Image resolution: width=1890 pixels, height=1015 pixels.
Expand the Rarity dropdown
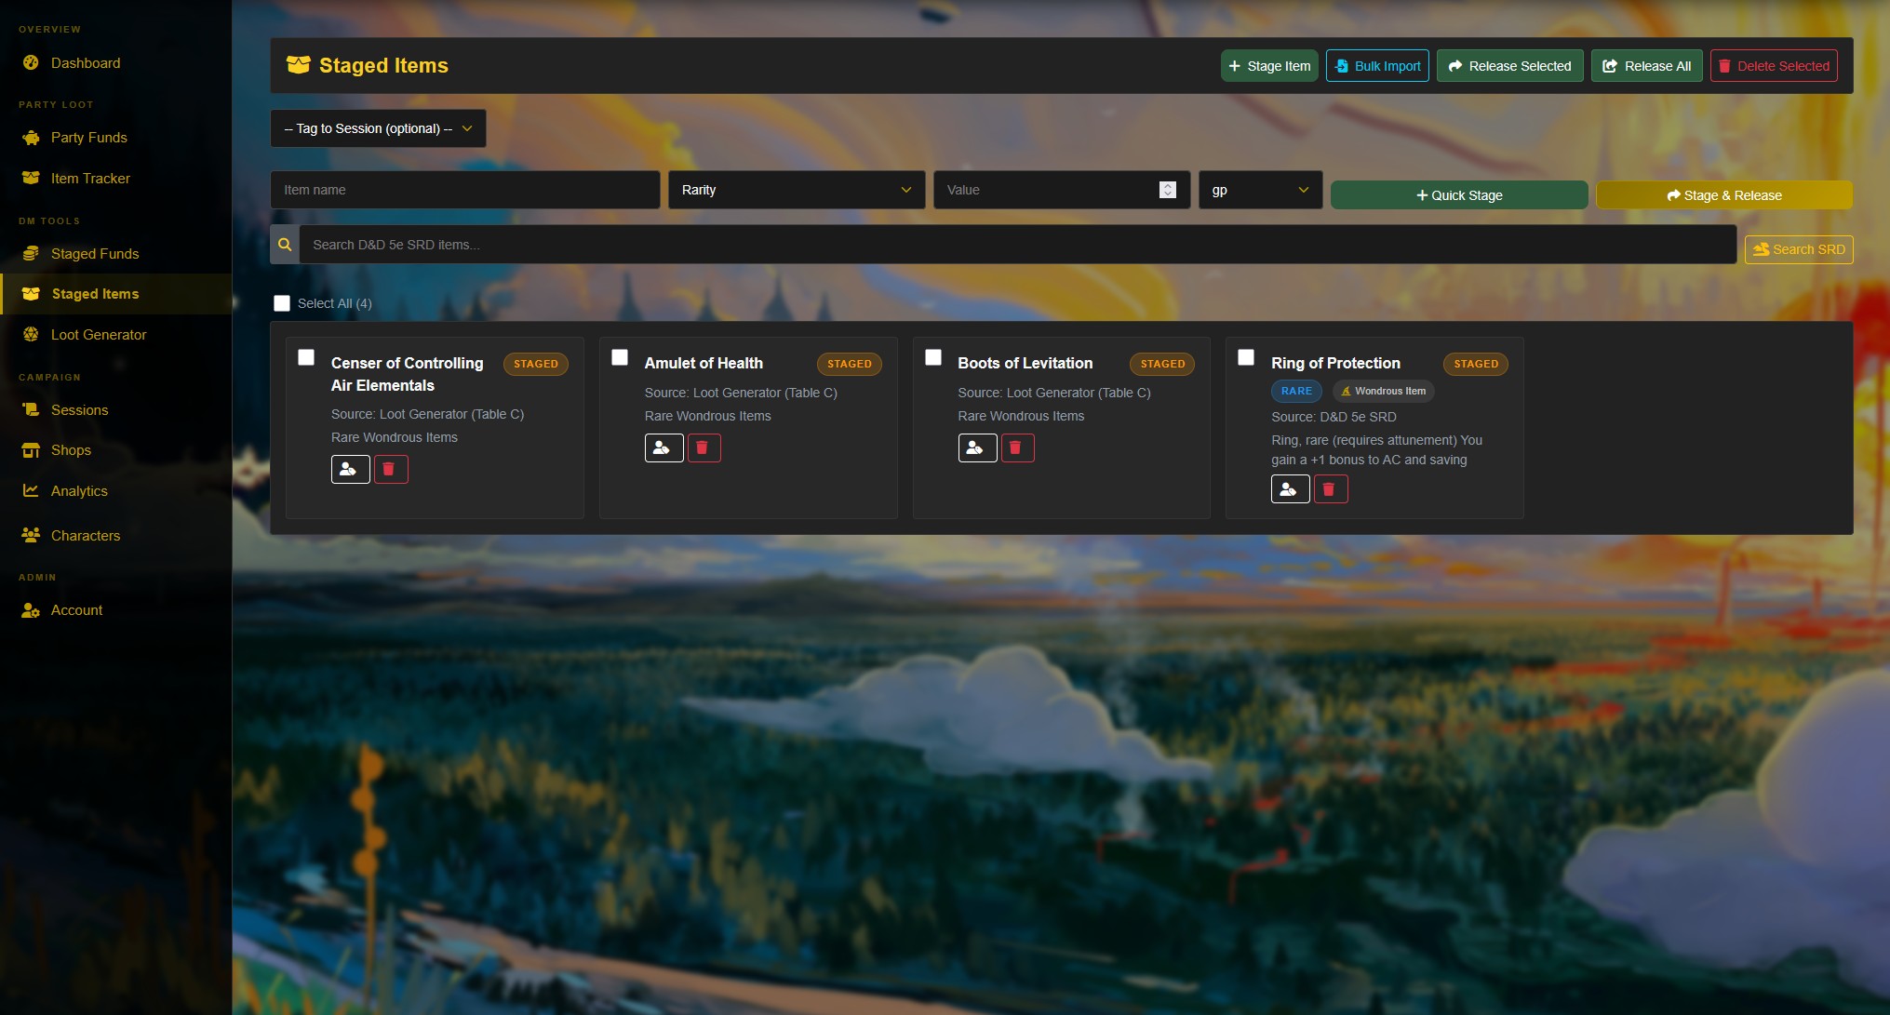796,190
